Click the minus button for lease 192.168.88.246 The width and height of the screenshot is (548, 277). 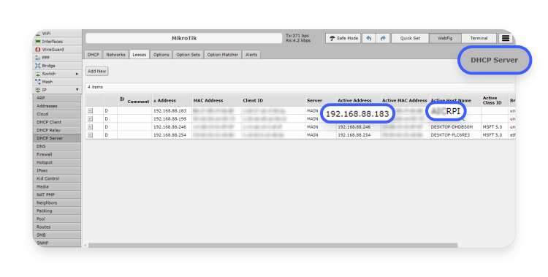90,127
